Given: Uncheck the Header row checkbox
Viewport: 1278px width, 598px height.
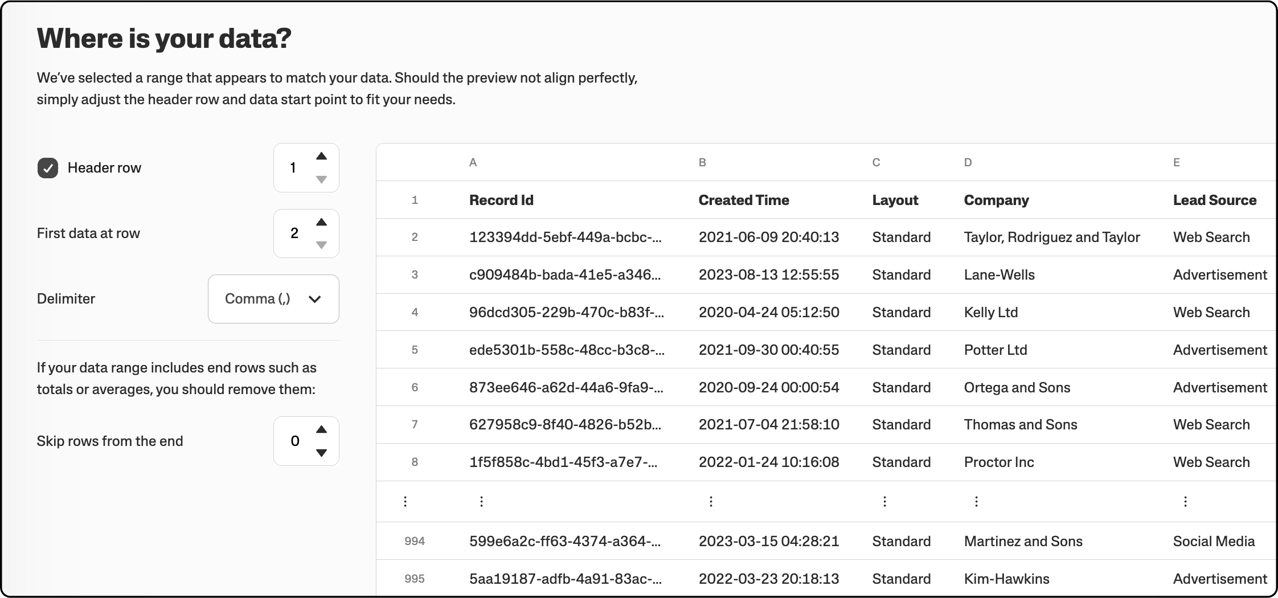Looking at the screenshot, I should pyautogui.click(x=48, y=168).
